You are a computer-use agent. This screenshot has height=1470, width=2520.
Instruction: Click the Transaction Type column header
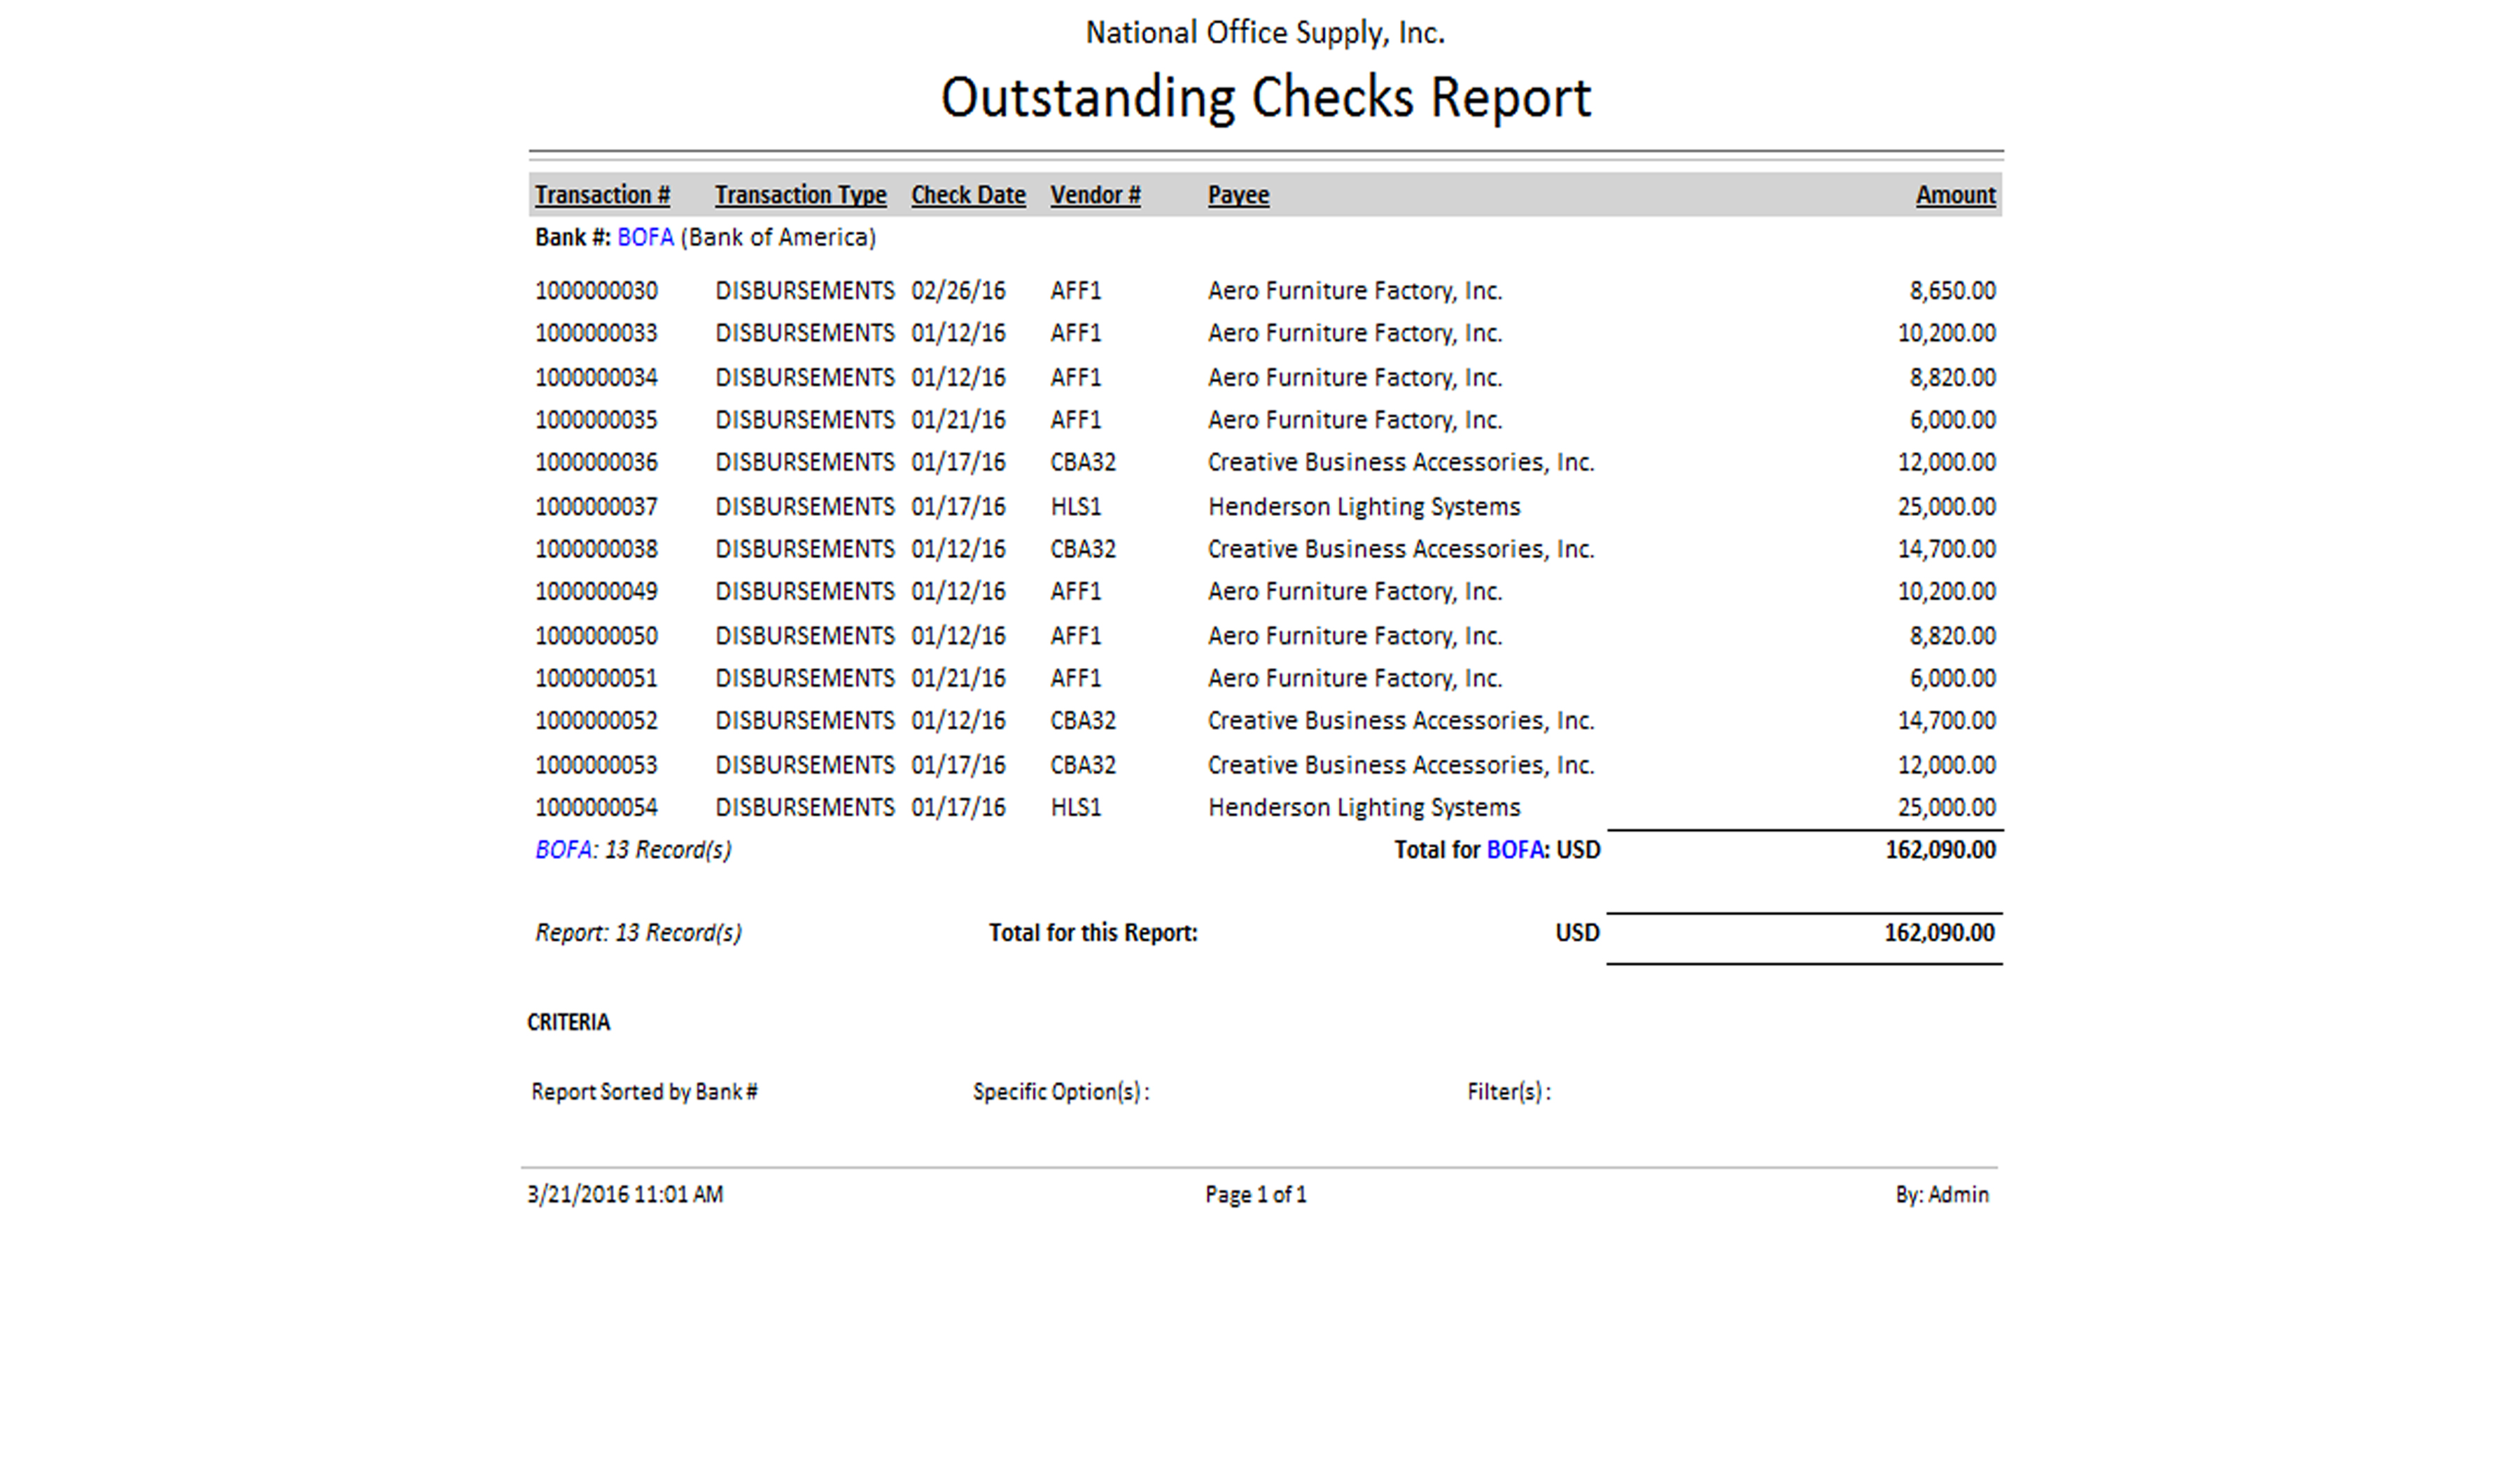[x=800, y=195]
